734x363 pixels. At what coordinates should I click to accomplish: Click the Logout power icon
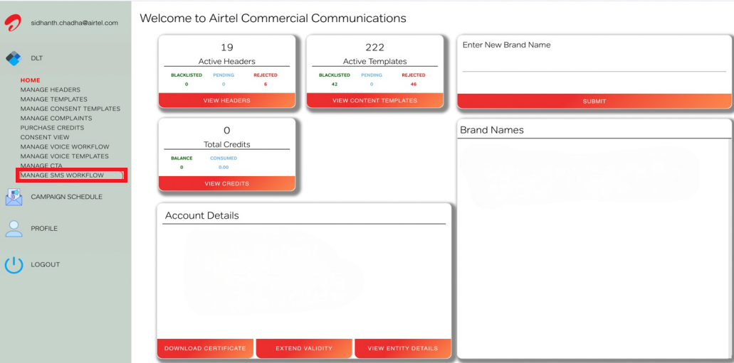pos(14,265)
